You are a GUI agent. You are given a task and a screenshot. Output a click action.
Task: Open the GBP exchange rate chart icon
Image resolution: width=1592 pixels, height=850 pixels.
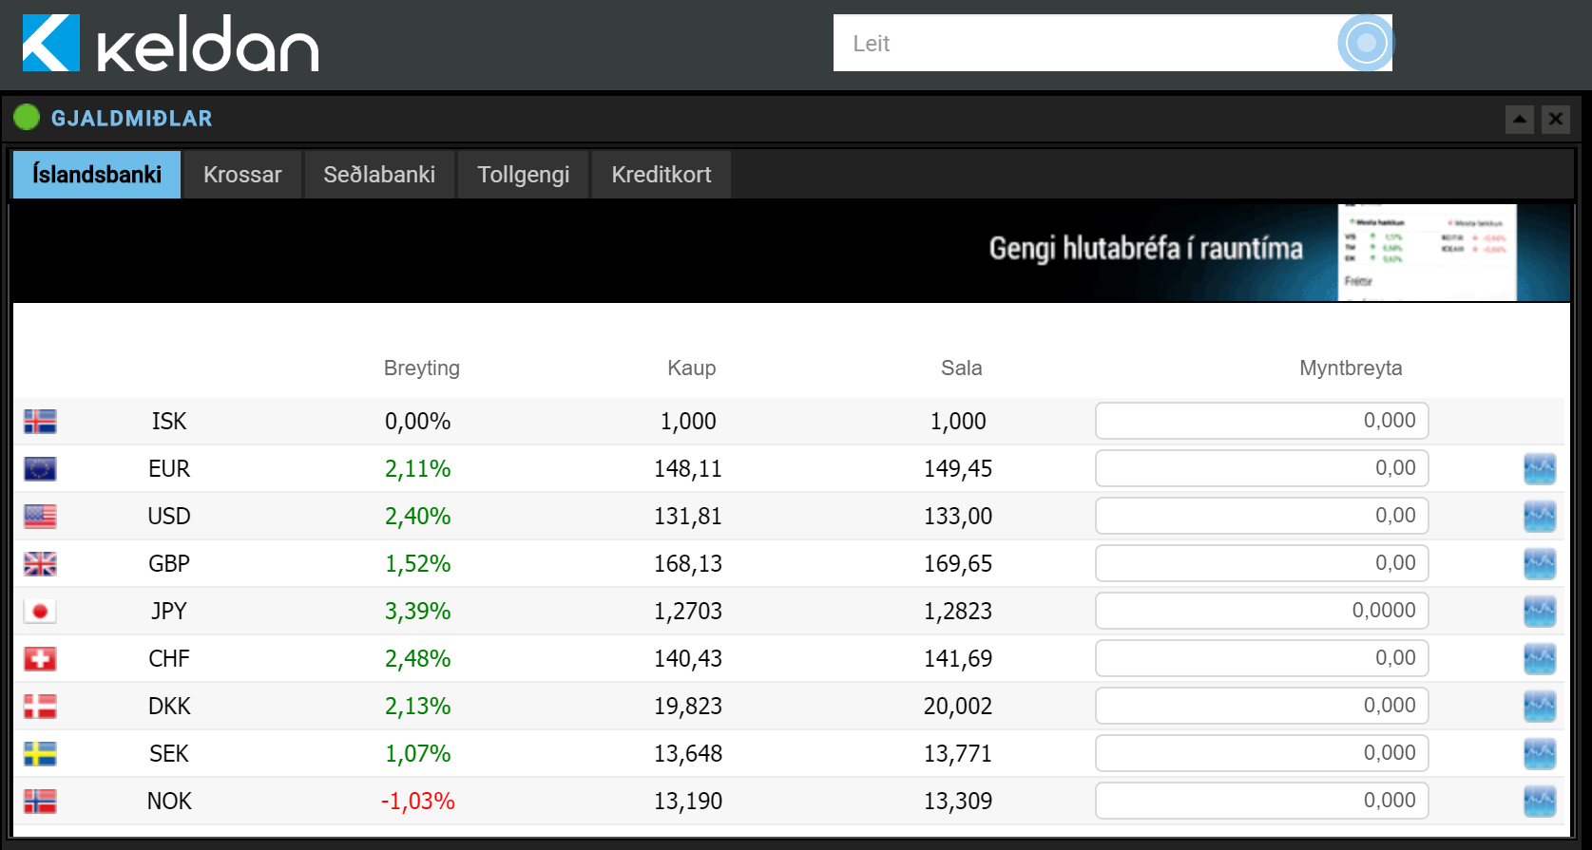1539,563
